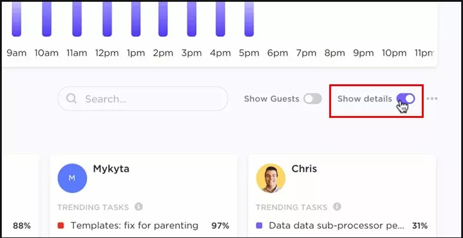The width and height of the screenshot is (463, 238).
Task: Open the Data data sub-processor task
Action: pos(337,226)
